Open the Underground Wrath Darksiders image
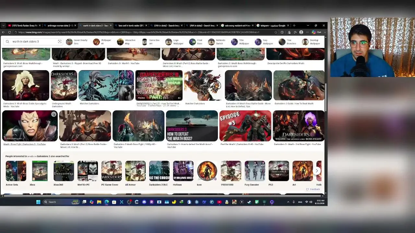This screenshot has width=415, height=233. point(64,85)
